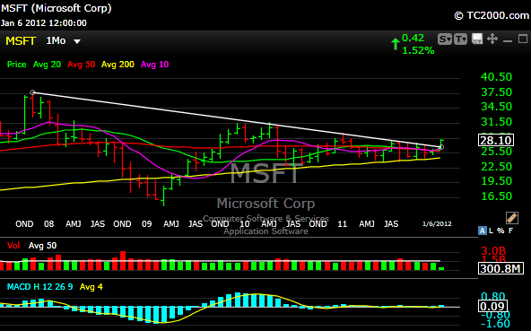Click the 31.50 price scale label
This screenshot has width=531, height=331.
pyautogui.click(x=496, y=122)
